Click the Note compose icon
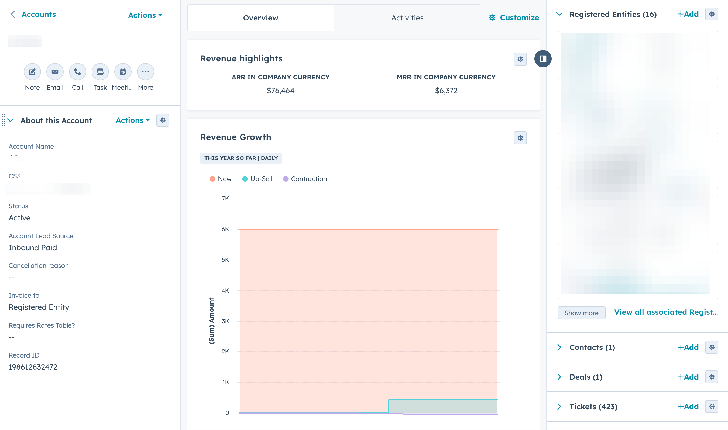This screenshot has width=728, height=430. [32, 72]
